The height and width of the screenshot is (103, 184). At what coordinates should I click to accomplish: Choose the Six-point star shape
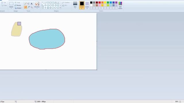51,8
